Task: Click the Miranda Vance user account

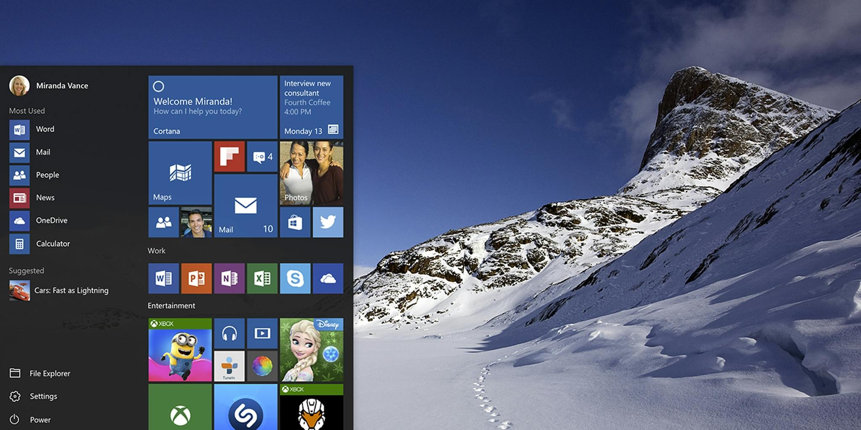Action: click(49, 86)
